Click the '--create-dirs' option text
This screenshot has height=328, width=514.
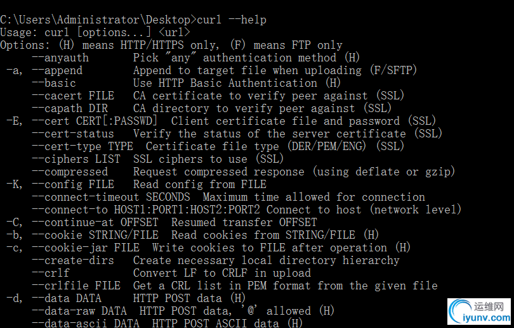(x=73, y=260)
